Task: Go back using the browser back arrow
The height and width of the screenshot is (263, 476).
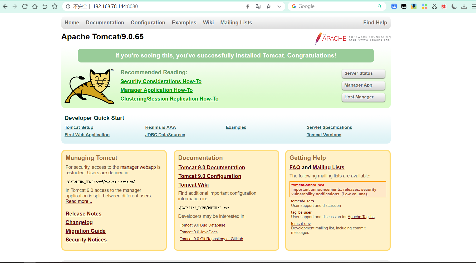Action: pos(5,7)
